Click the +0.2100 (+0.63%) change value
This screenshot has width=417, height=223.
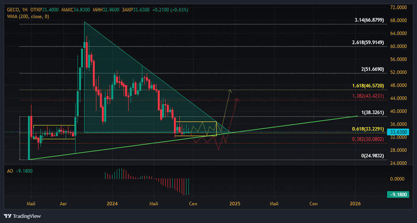point(170,10)
